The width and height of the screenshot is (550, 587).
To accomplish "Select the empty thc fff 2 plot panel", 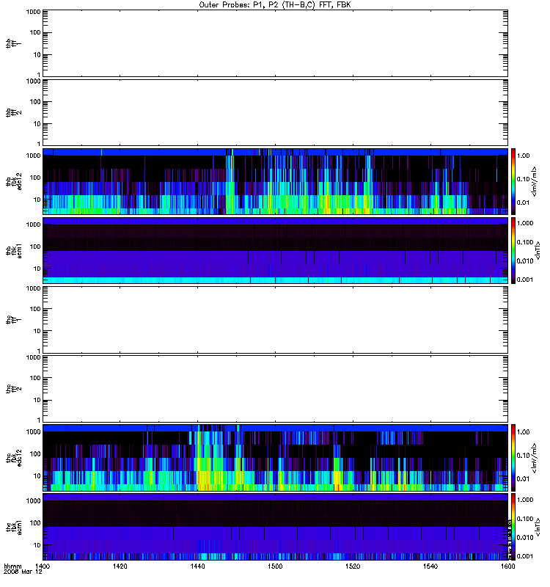I will [276, 389].
